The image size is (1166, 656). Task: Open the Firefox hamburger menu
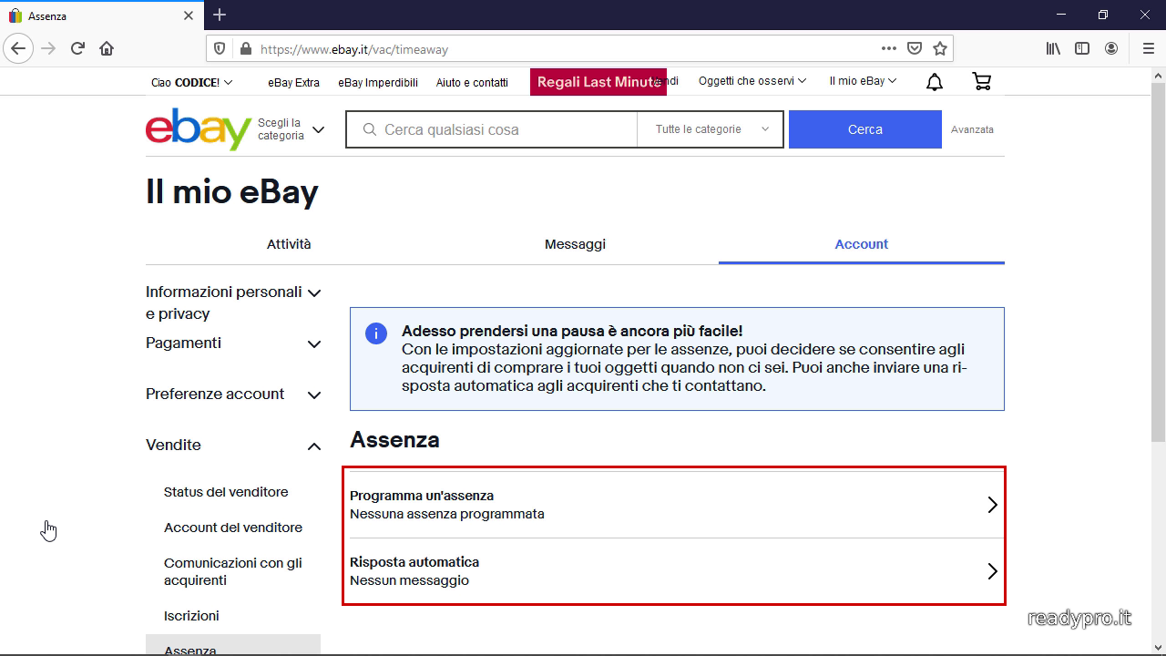(x=1148, y=48)
